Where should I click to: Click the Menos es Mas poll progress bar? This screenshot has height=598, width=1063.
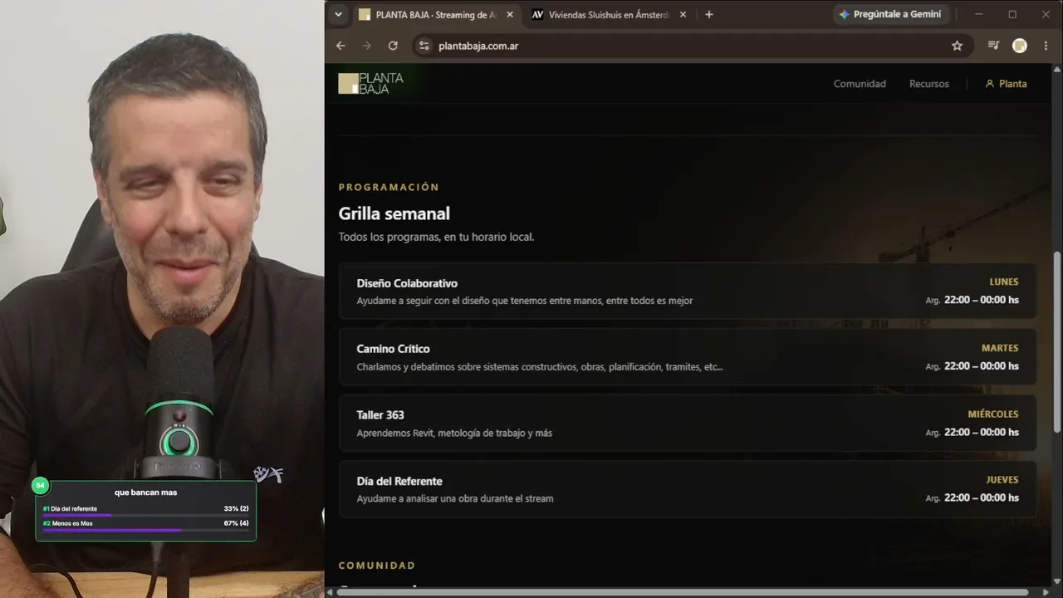[x=146, y=530]
